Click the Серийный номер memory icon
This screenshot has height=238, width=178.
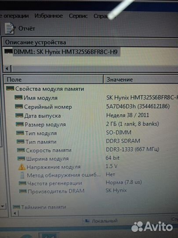point(19,106)
